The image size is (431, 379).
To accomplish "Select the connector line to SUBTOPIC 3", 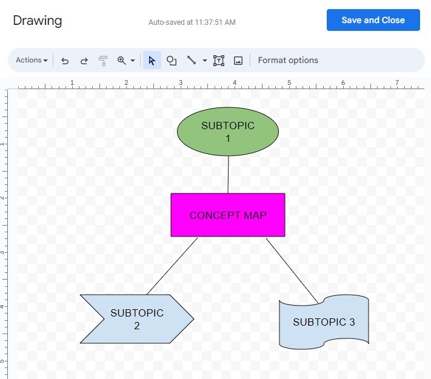I will pyautogui.click(x=292, y=271).
